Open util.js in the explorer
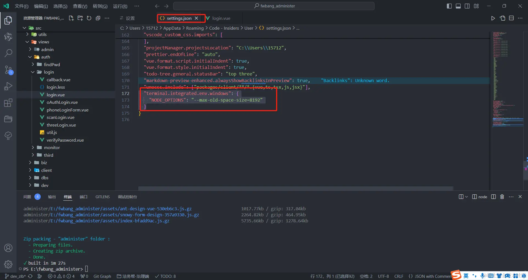Screen dimensions: 528x280 pos(52,132)
